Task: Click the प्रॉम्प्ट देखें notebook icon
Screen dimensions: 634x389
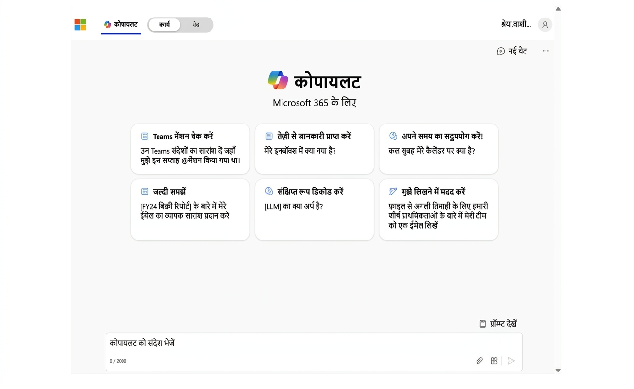Action: 483,324
